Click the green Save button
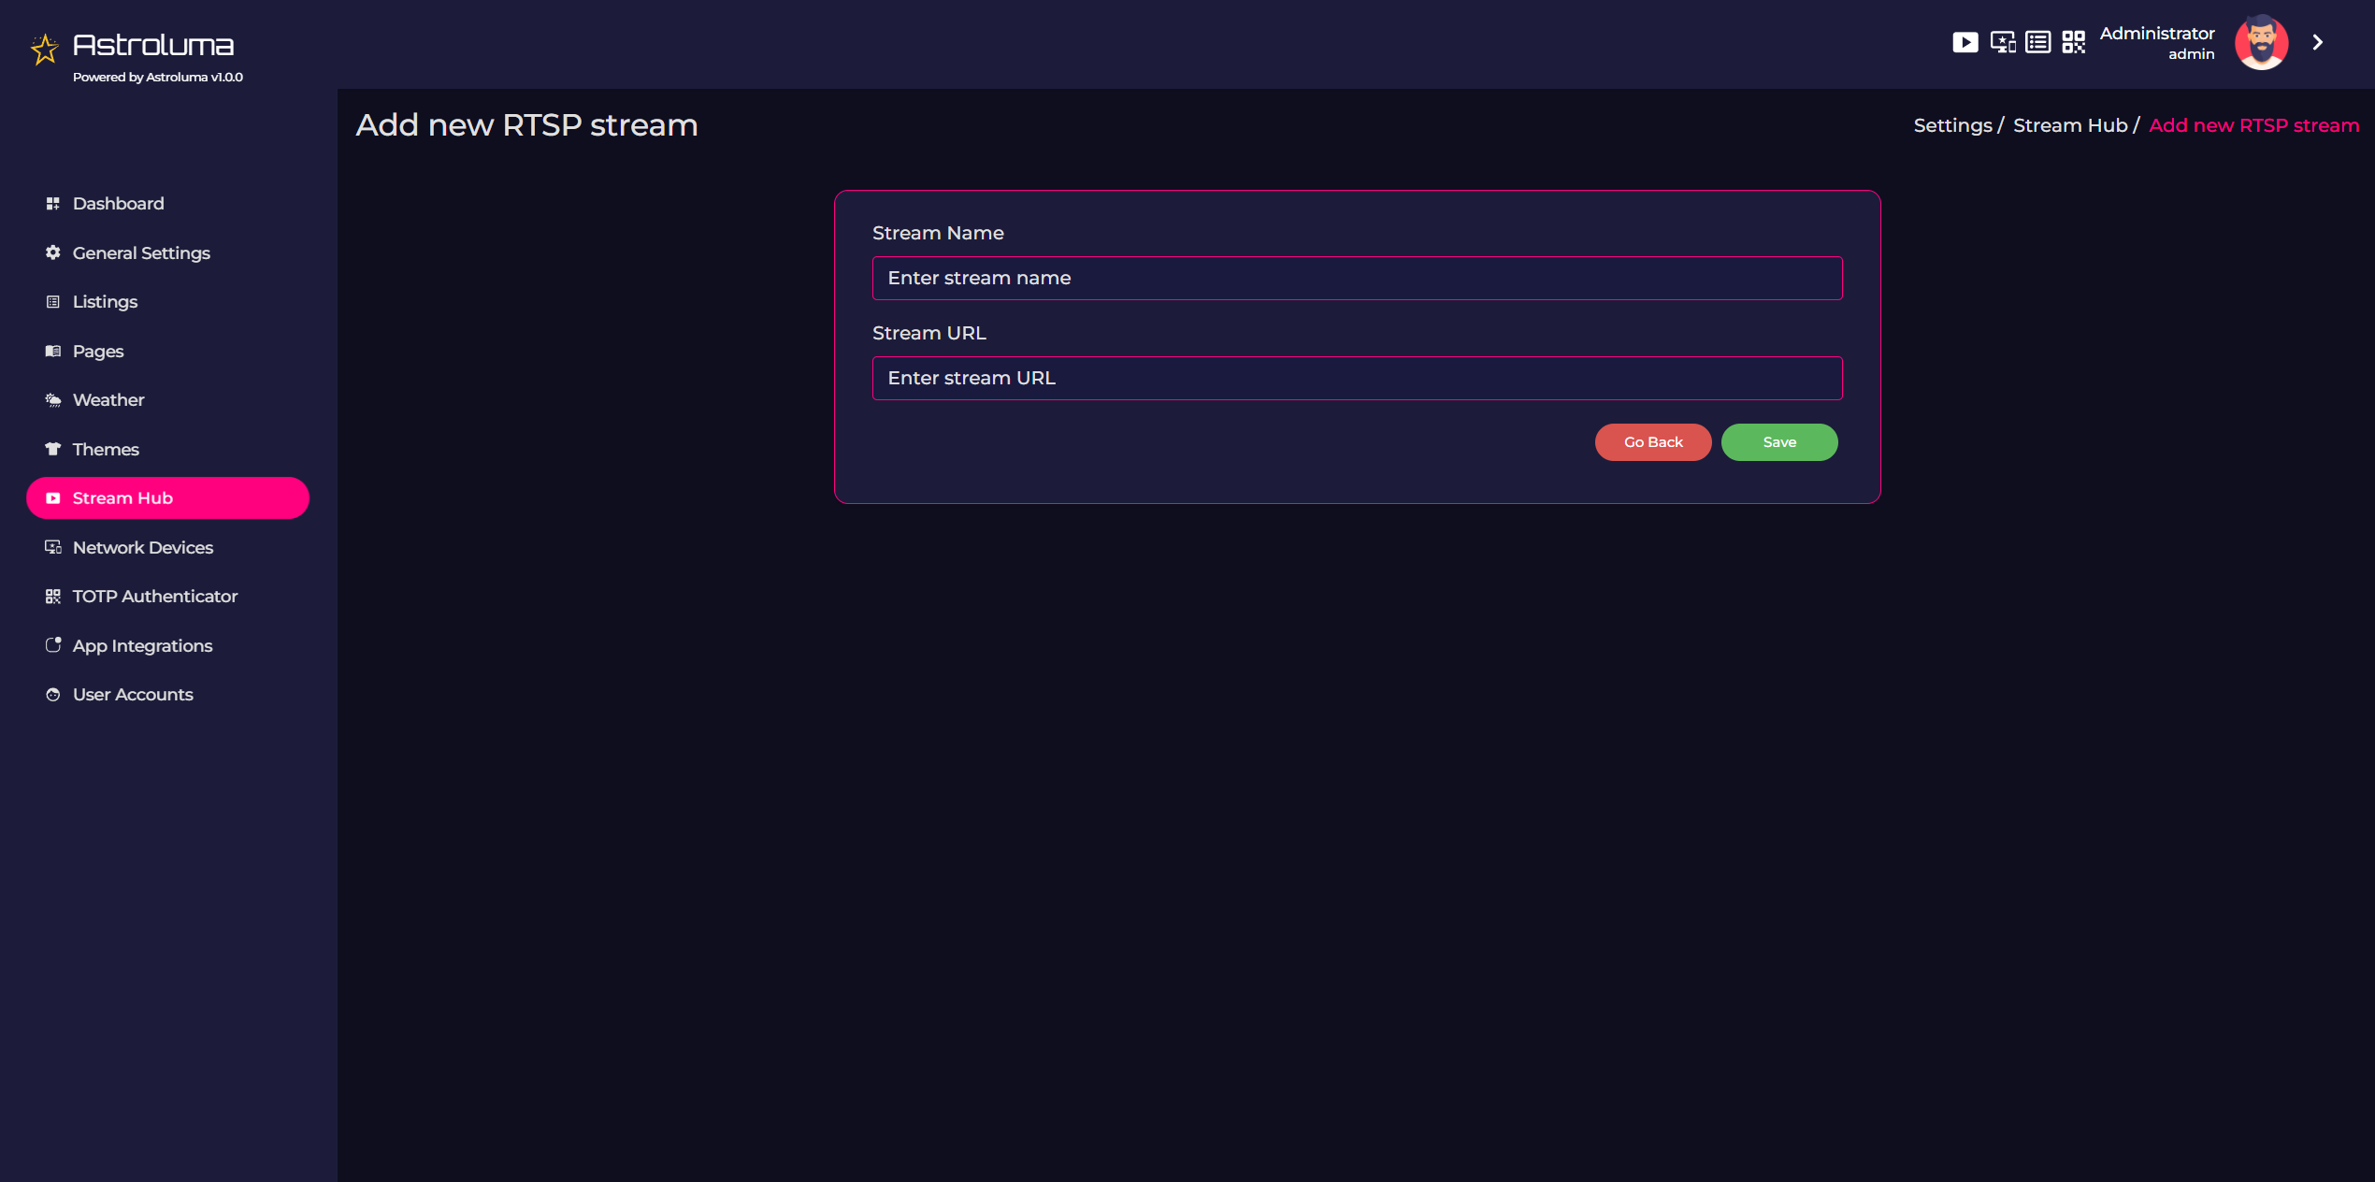The image size is (2375, 1182). click(x=1778, y=442)
